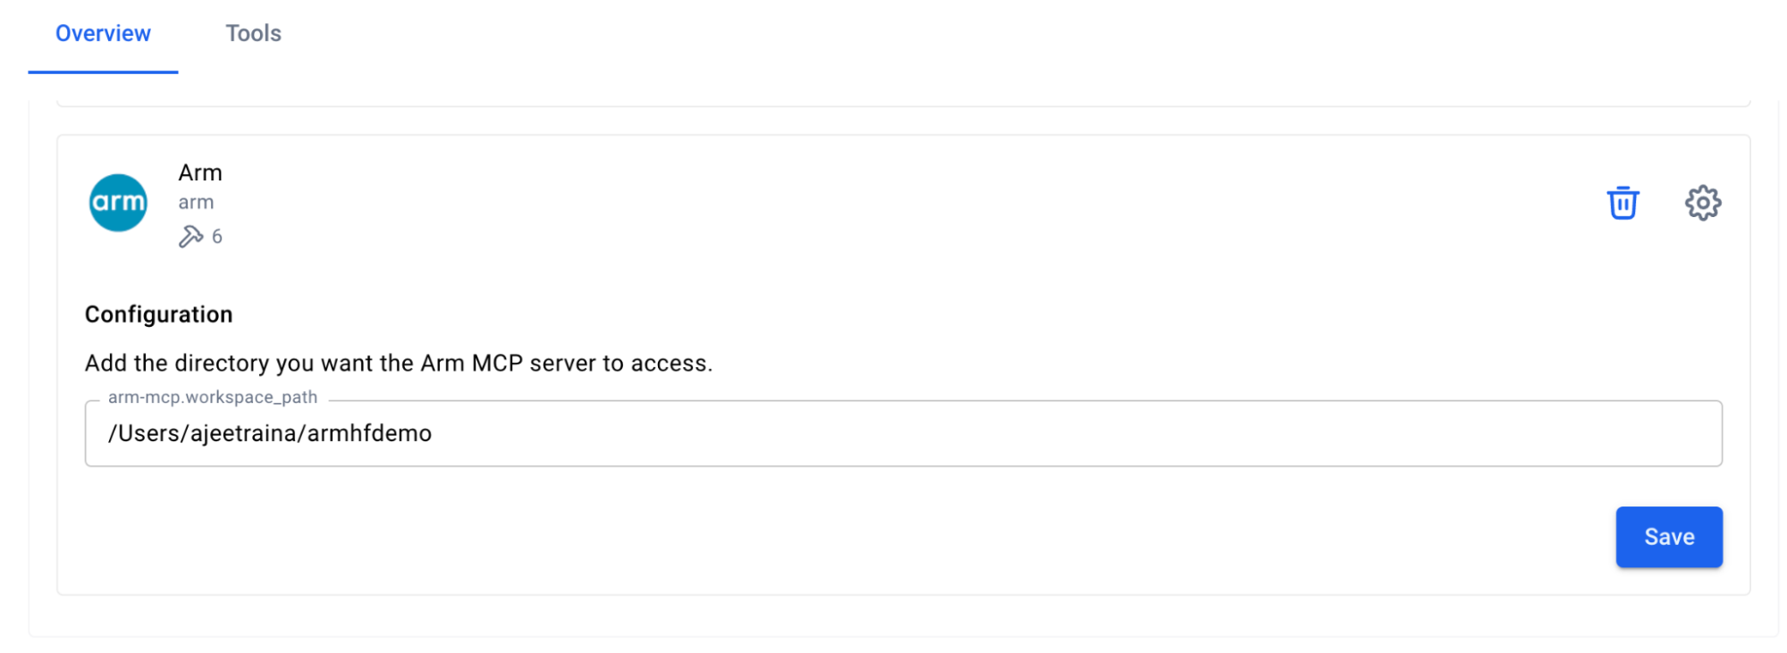Click the hammer icon showing 6 tools

point(191,236)
